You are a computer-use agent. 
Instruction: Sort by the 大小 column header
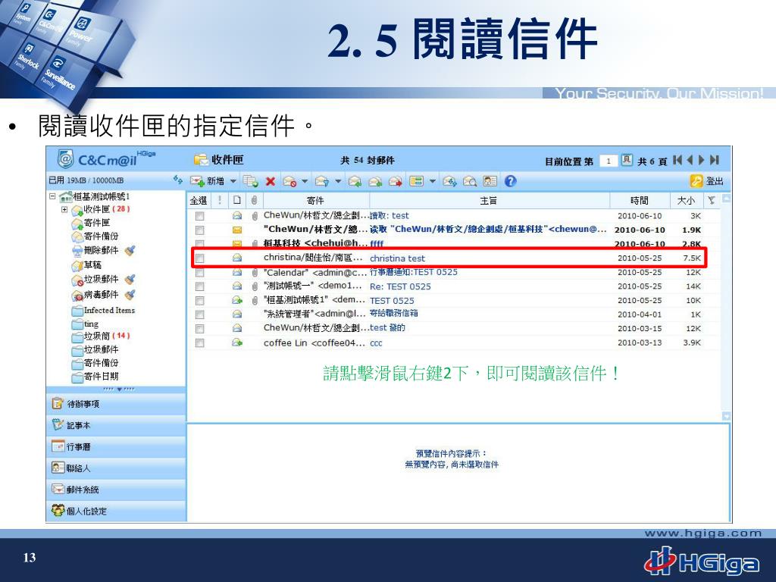point(686,200)
